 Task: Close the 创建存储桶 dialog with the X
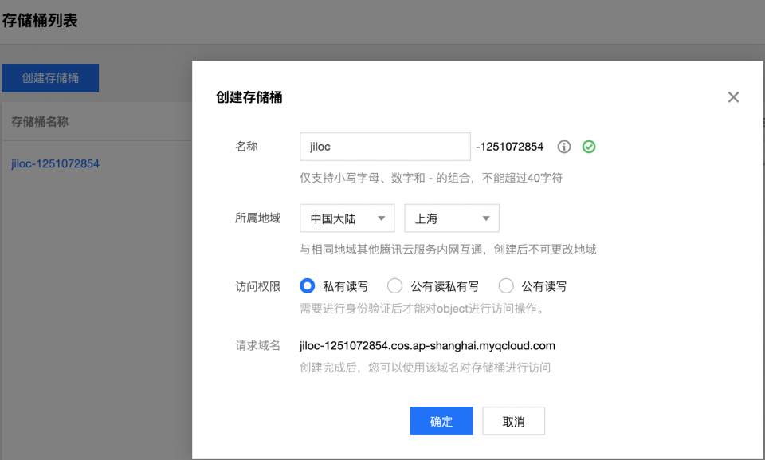pos(733,97)
